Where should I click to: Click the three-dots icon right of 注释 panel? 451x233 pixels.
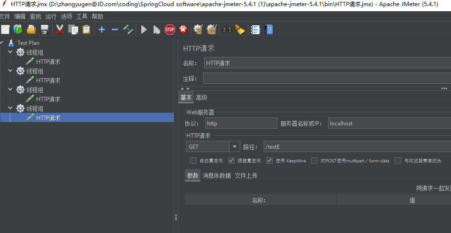(x=444, y=88)
